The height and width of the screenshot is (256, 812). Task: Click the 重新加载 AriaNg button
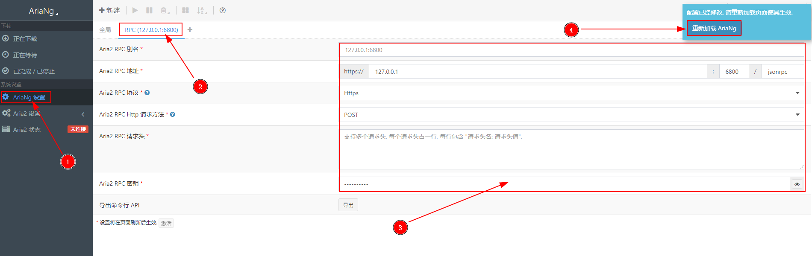(x=714, y=28)
